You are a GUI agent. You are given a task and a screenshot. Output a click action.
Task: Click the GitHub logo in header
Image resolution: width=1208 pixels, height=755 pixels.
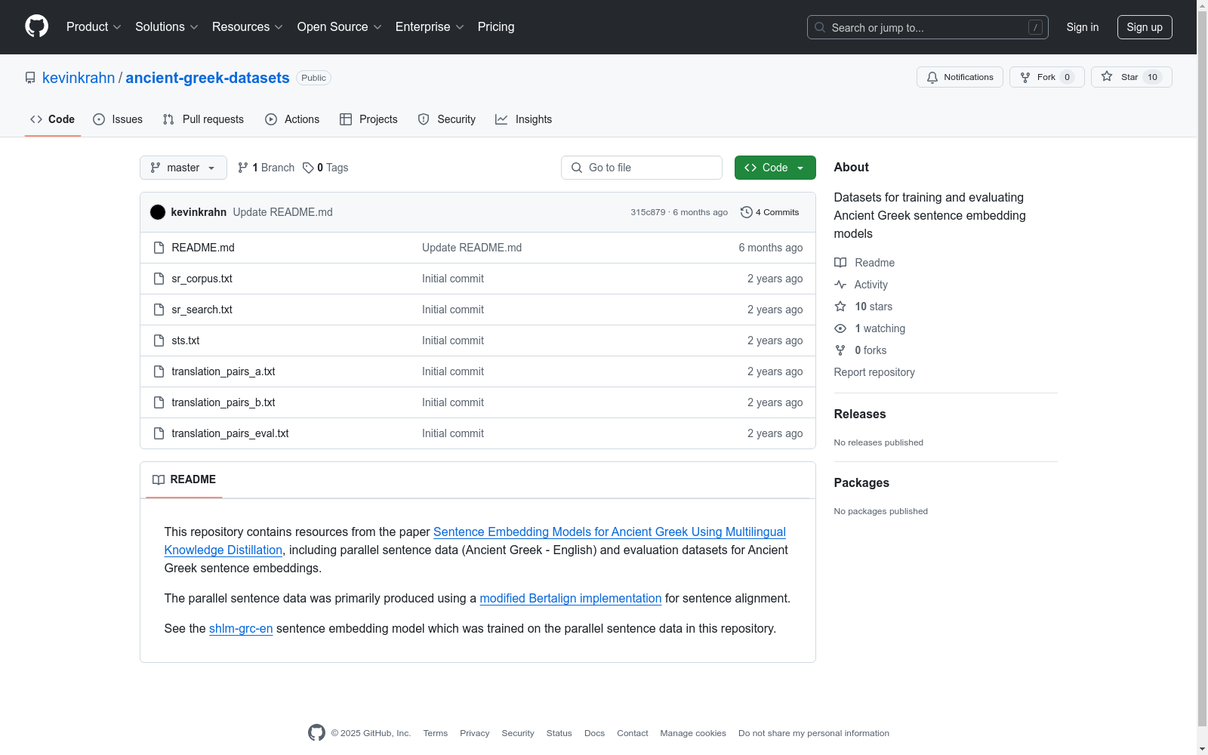[x=36, y=26]
